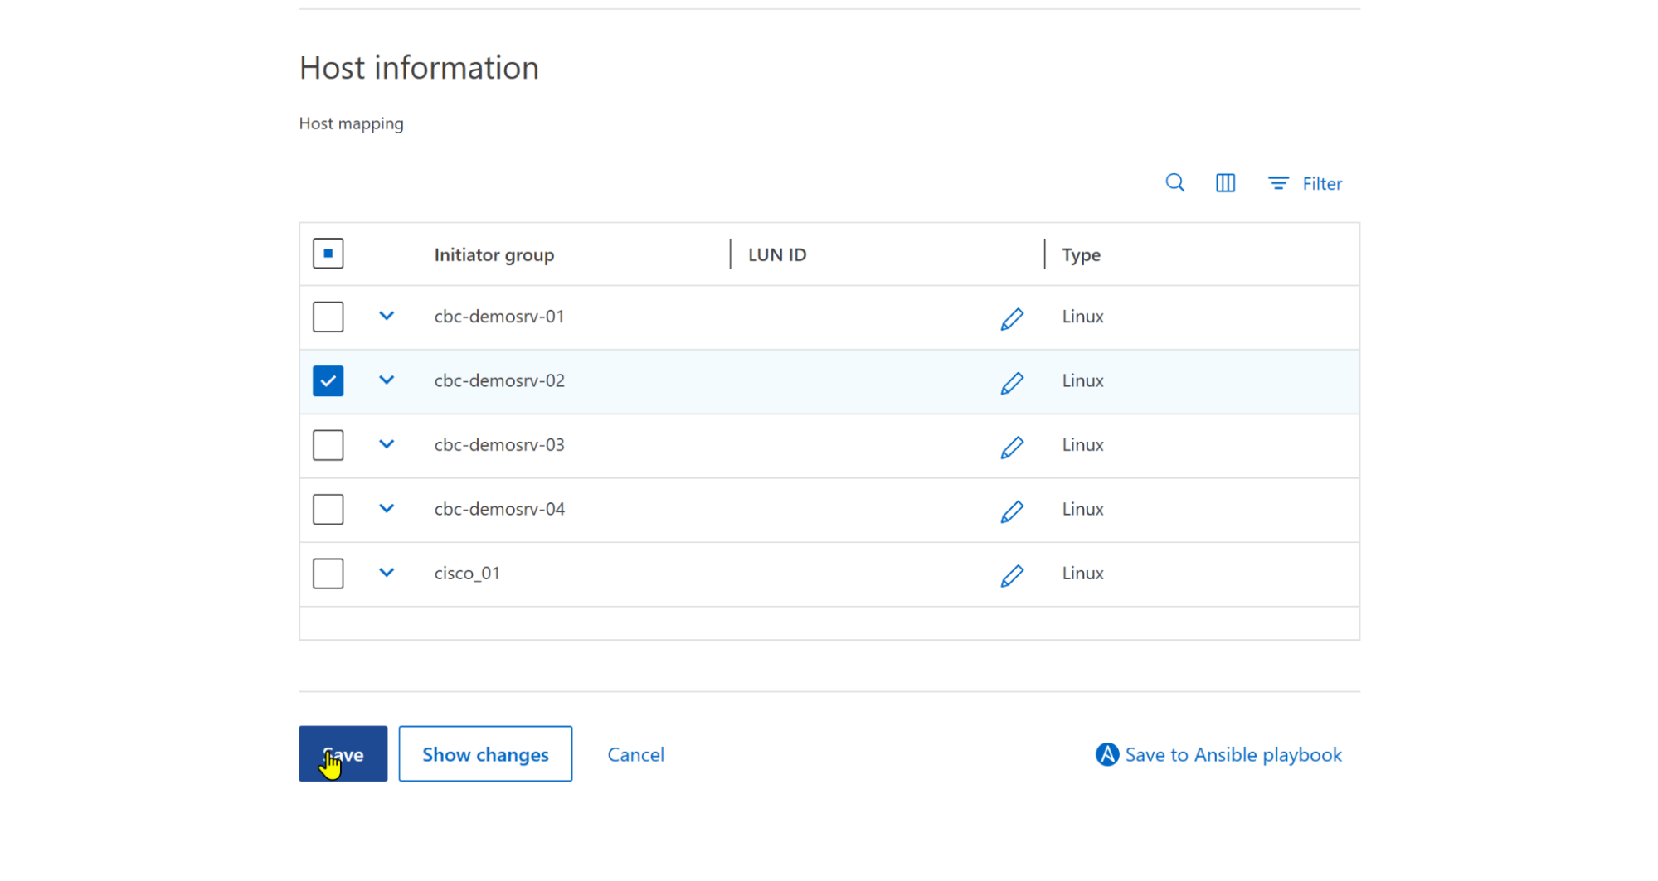Image resolution: width=1658 pixels, height=881 pixels.
Task: Expand the cisco_01 initiator group row
Action: click(387, 573)
